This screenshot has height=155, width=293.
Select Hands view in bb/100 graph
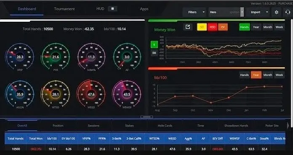245,75
